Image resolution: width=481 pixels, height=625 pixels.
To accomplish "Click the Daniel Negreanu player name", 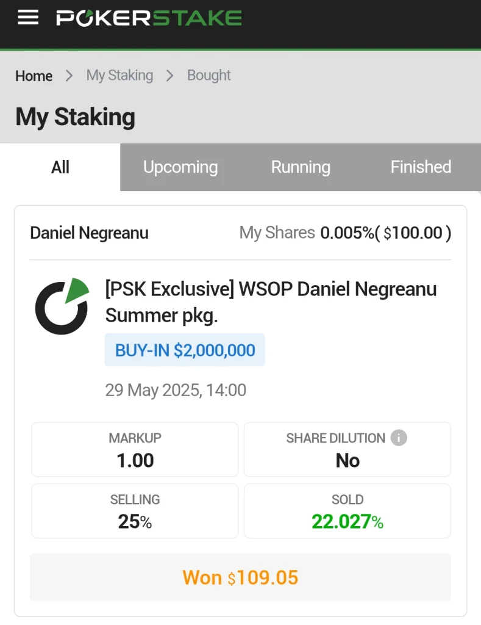I will 89,233.
